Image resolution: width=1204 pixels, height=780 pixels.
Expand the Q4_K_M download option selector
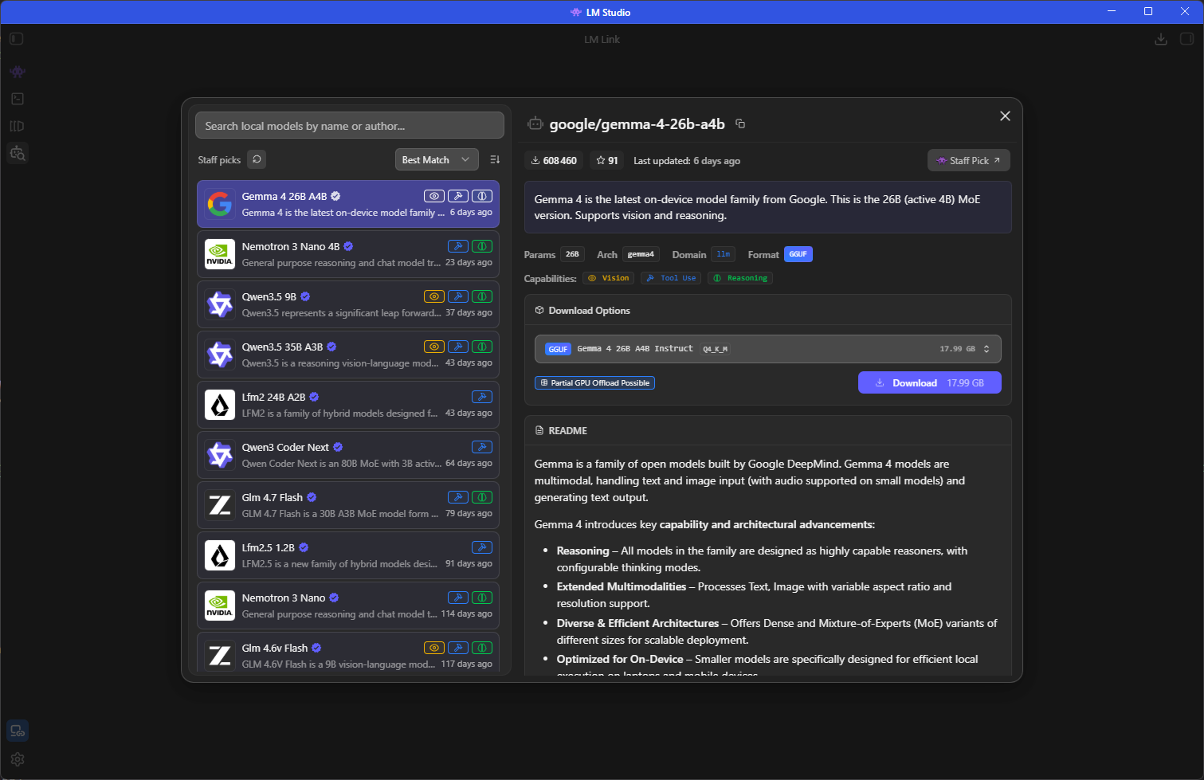click(x=768, y=349)
